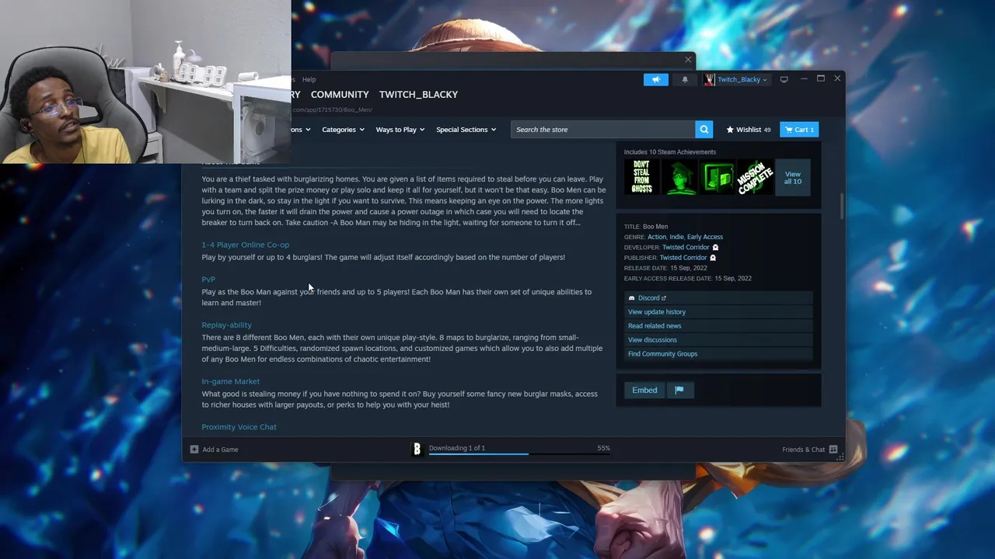Click the Replay-ability heading
The height and width of the screenshot is (559, 995).
226,325
